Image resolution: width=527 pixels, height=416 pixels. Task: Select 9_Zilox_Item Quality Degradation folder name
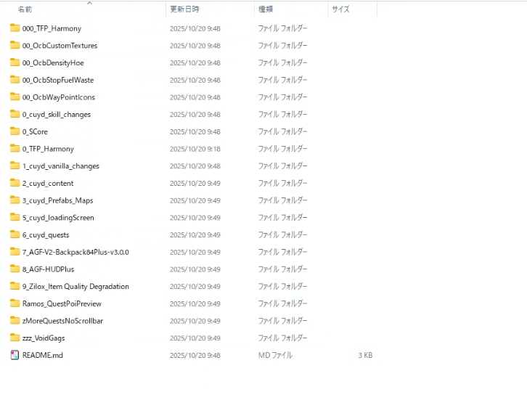[75, 287]
